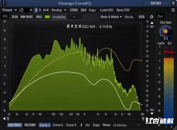
Task: Select the USER spectrum mode
Action: [x=142, y=17]
